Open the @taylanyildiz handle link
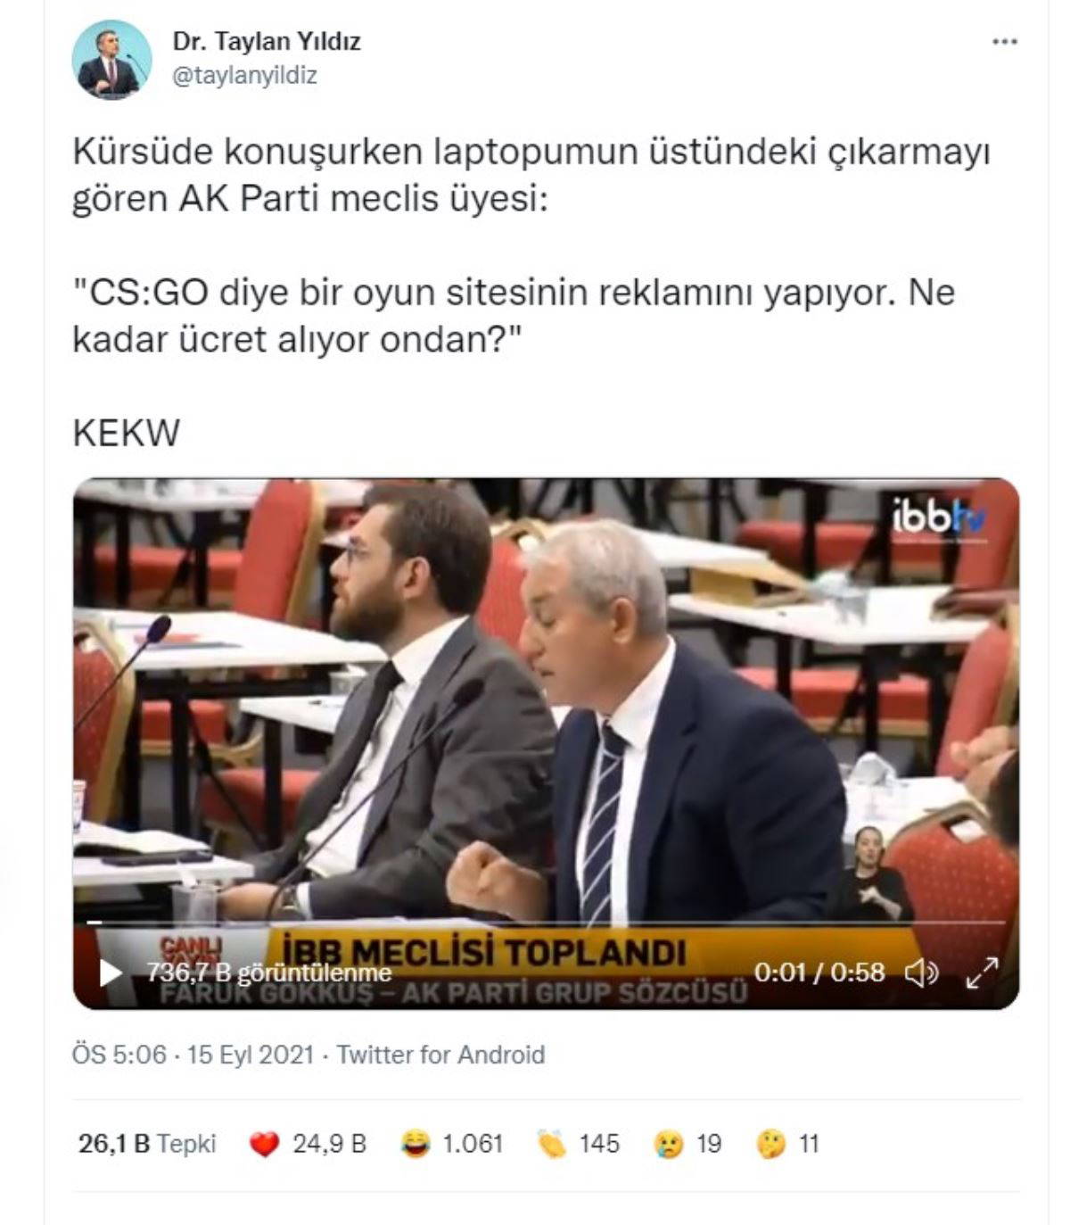 click(244, 76)
